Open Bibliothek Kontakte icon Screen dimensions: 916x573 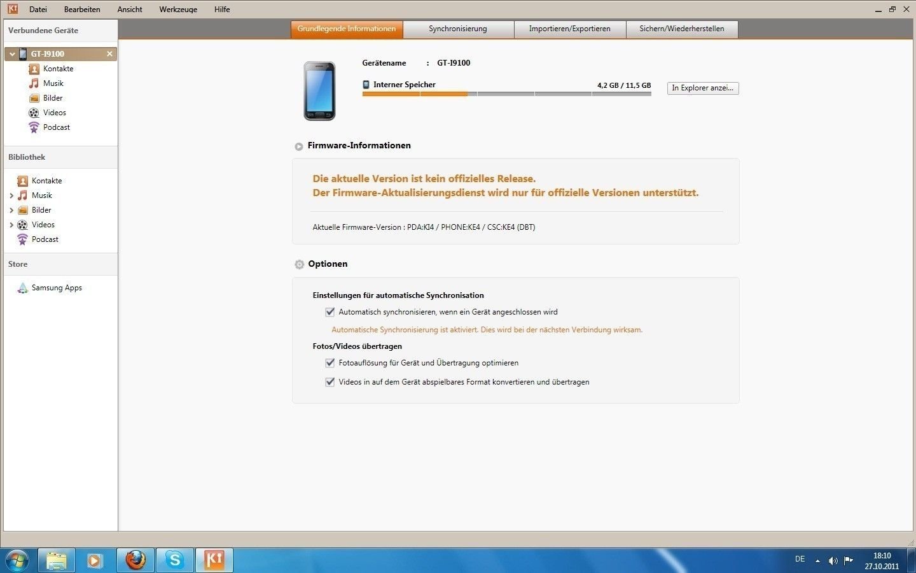tap(23, 181)
